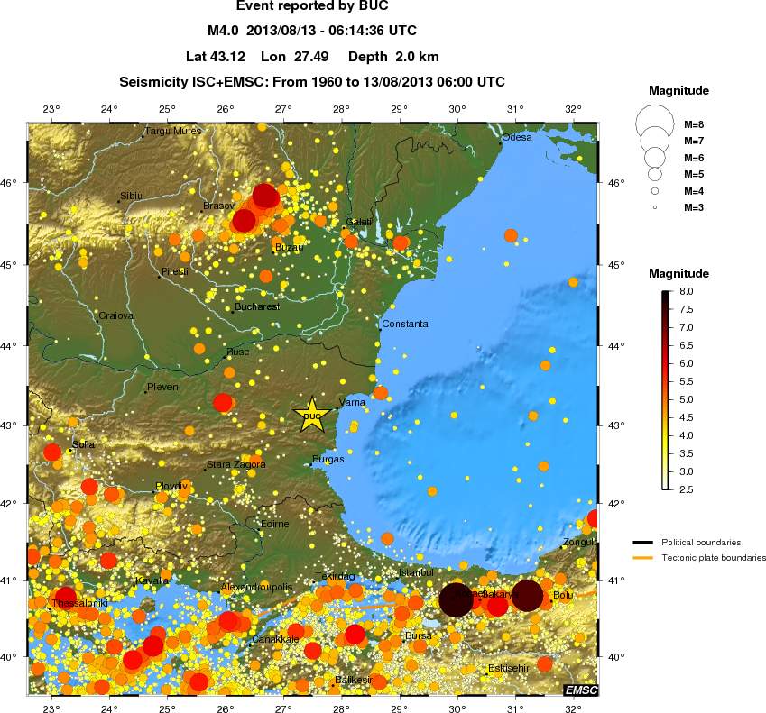This screenshot has height=713, width=766.
Task: Click the Edirne city label
Action: point(274,524)
